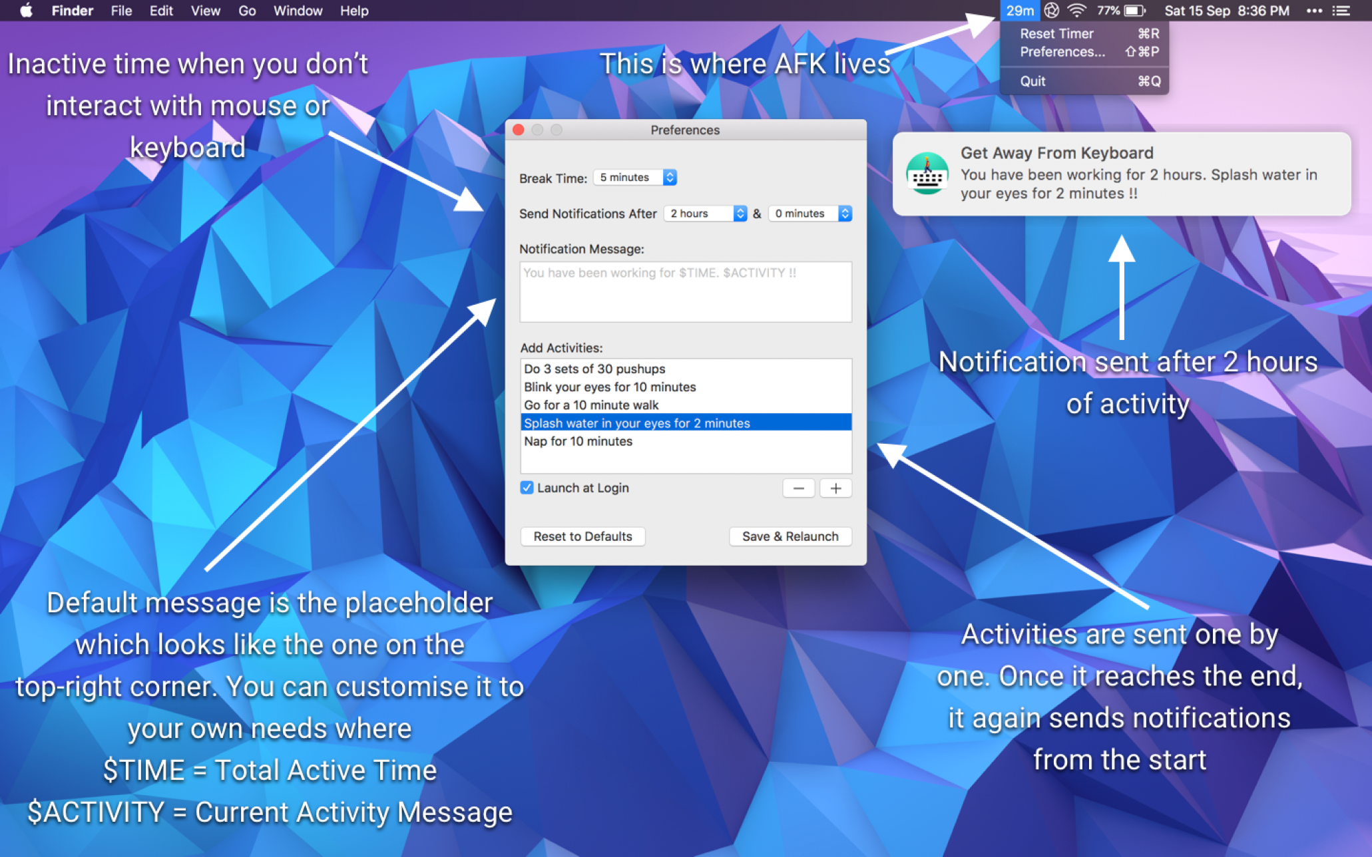This screenshot has height=857, width=1372.
Task: Click the Wi-Fi status icon
Action: [1076, 11]
